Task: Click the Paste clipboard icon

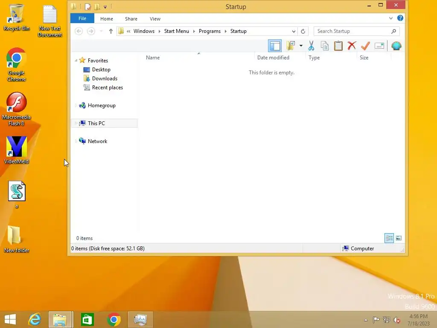Action: [x=338, y=46]
